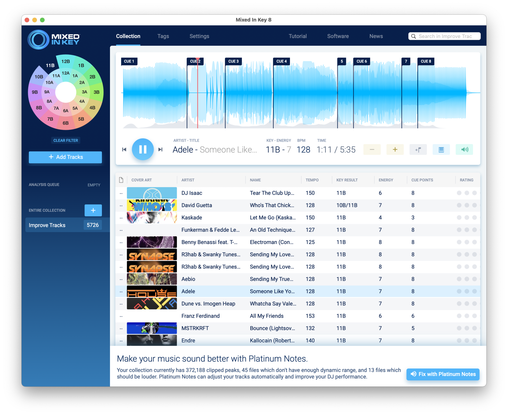Jump to CUE 1 marker
The image size is (508, 415).
click(129, 61)
